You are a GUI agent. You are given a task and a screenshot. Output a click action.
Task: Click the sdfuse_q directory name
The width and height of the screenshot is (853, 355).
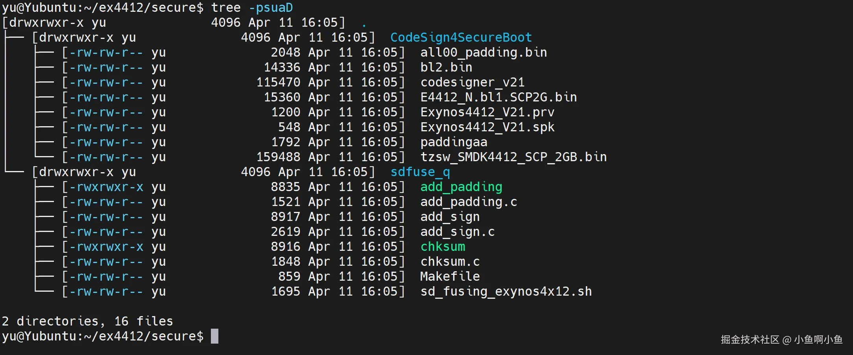[x=420, y=172]
